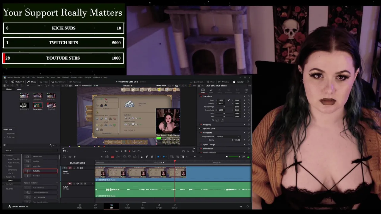Open the Index panel
This screenshot has height=214, width=381.
(x=43, y=82)
